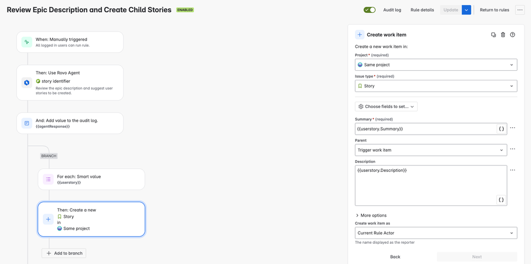Toggle the rule enabled switch
This screenshot has height=264, width=531.
[x=369, y=10]
